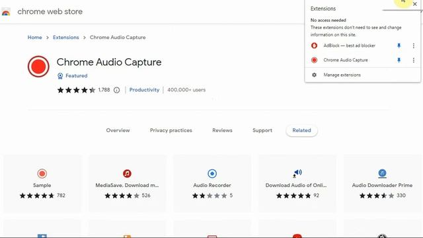This screenshot has width=423, height=238.
Task: Click the 1,788 ratings count
Action: point(104,90)
